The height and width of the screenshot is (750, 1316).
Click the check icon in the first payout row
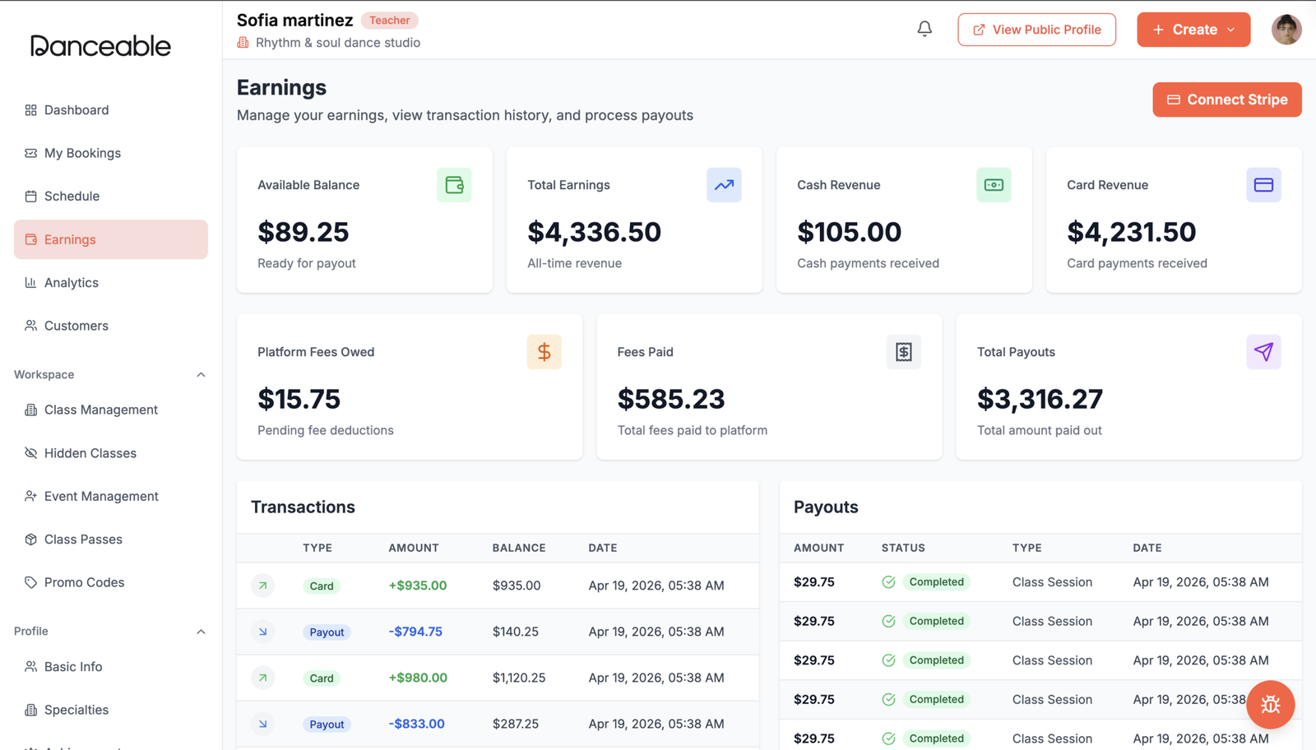tap(888, 582)
